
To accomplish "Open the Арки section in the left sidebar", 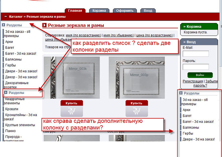I will [x=9, y=42].
